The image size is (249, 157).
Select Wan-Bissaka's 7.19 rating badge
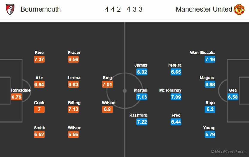pyautogui.click(x=210, y=59)
